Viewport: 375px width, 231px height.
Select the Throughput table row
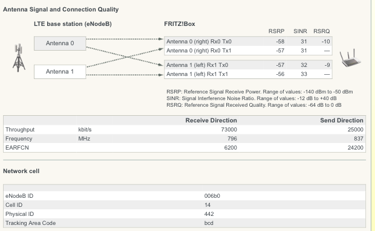pos(184,130)
